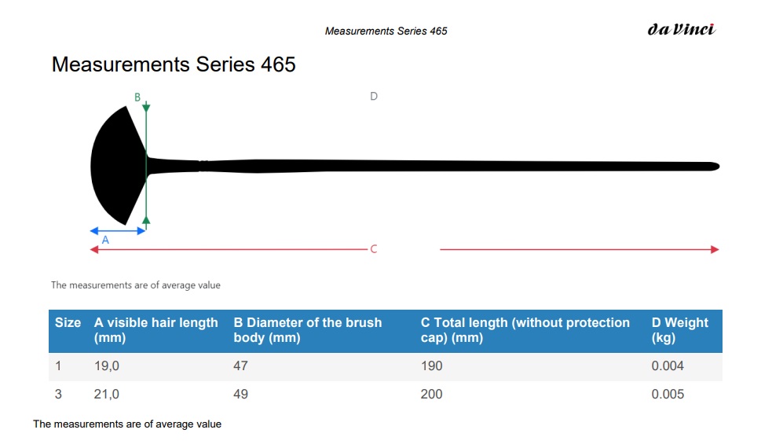
Task: Click the brush head silhouette
Action: (119, 166)
